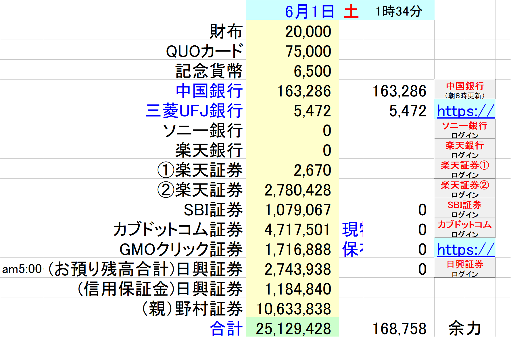Select the red 土 weekday cell
Screen dimensions: 511x337
pyautogui.click(x=351, y=10)
